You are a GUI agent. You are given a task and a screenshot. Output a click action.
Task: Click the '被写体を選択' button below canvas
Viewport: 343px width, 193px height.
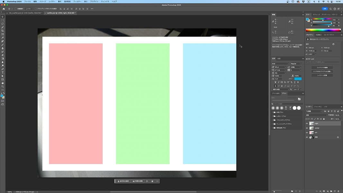pos(123,181)
